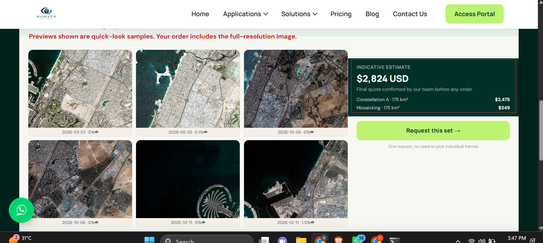This screenshot has width=543, height=243.
Task: Open the Windows Start menu
Action: coord(149,240)
